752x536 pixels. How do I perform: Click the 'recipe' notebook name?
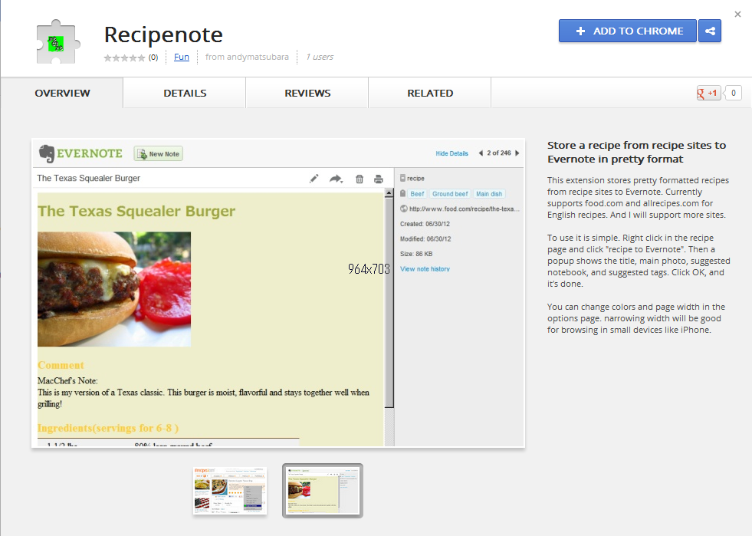(x=415, y=179)
